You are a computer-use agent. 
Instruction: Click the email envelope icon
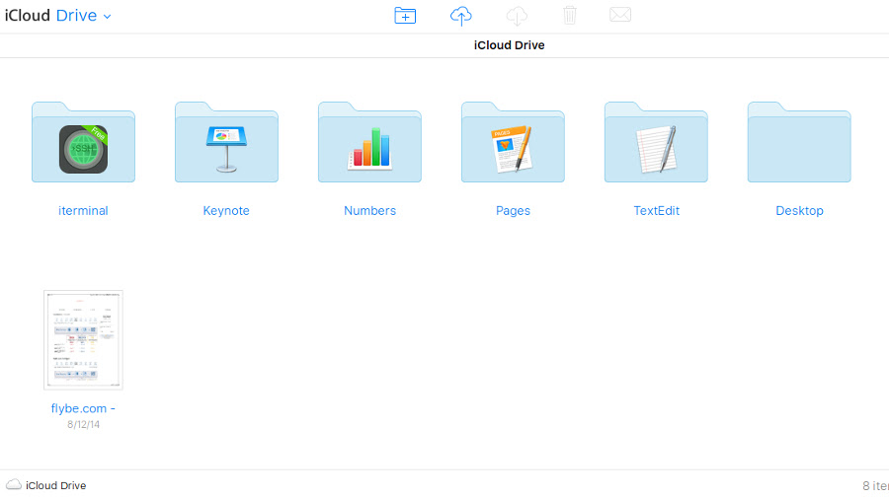pos(620,14)
